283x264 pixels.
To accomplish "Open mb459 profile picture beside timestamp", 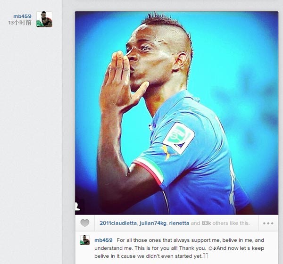I will [44, 19].
